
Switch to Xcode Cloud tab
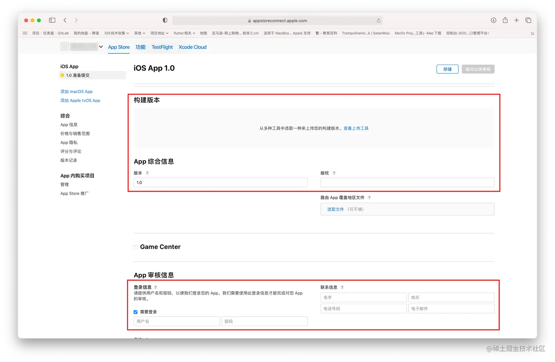click(192, 47)
